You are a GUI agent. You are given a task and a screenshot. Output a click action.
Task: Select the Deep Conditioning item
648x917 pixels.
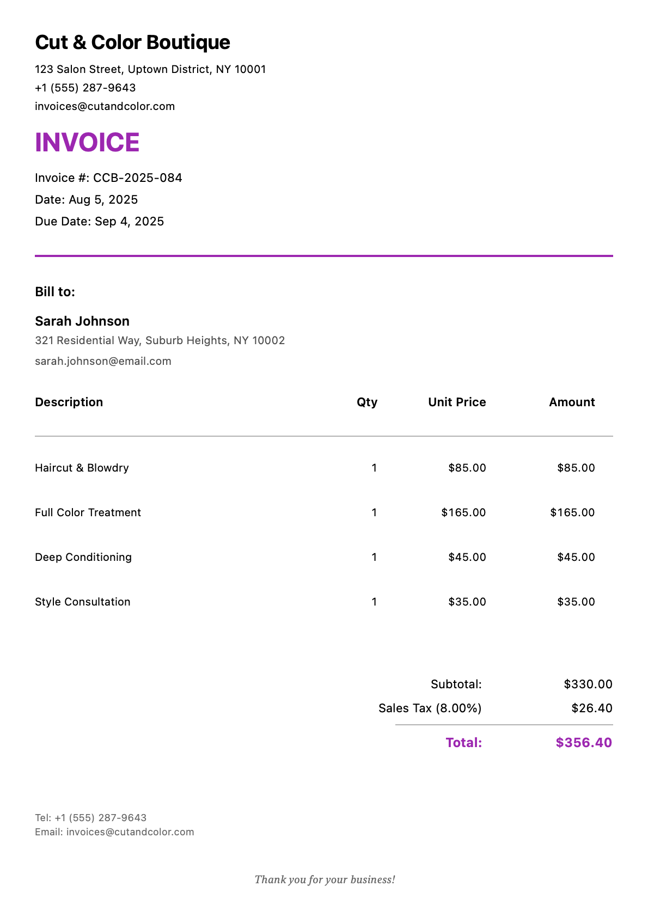click(83, 557)
